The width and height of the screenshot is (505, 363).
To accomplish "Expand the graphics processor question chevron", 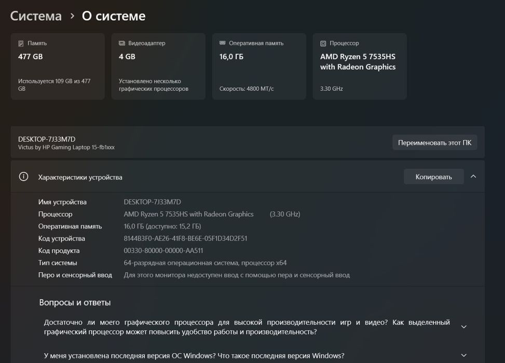I will pyautogui.click(x=464, y=327).
